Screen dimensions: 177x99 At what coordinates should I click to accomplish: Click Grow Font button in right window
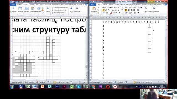[x=119, y=13]
